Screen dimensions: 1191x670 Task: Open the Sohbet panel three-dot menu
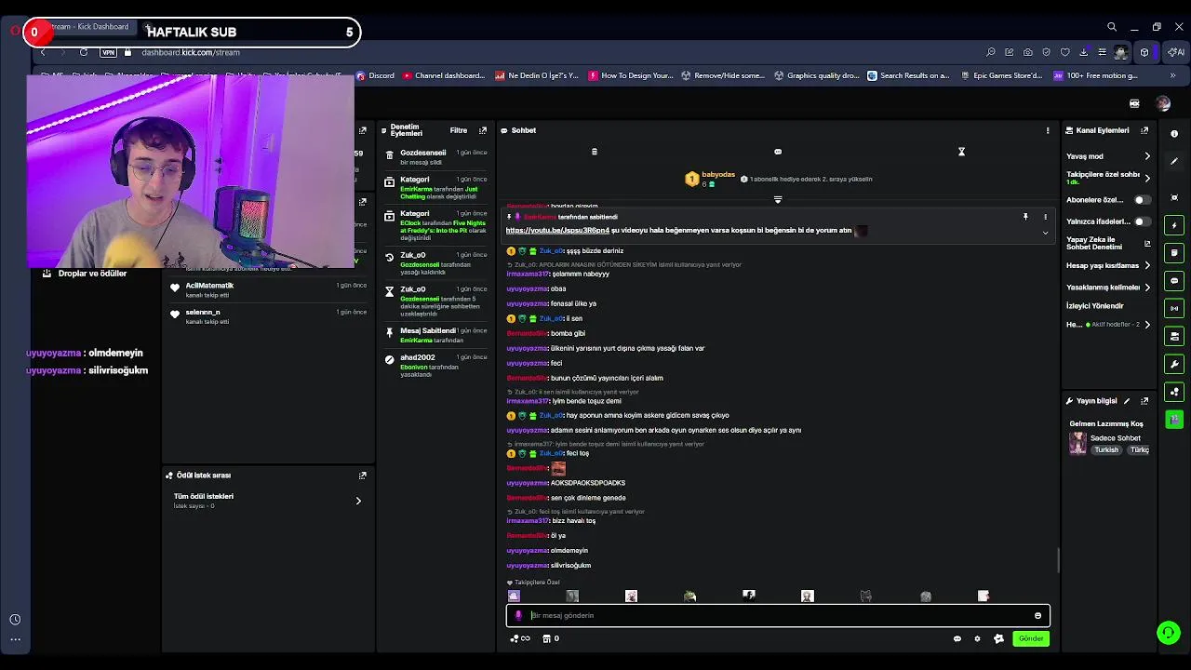[1048, 130]
